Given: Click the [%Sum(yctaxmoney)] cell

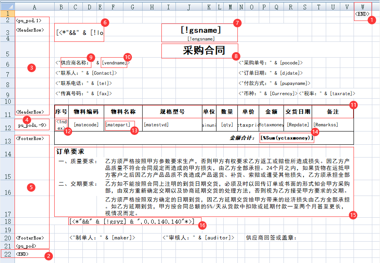Looking at the screenshot, I should click(286, 138).
